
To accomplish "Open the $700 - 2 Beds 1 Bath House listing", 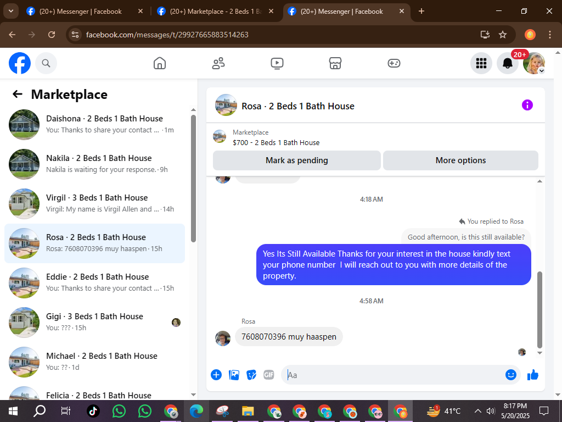I will (276, 142).
